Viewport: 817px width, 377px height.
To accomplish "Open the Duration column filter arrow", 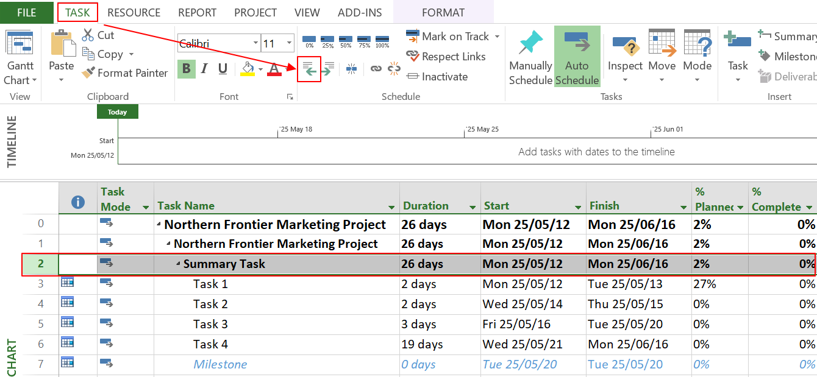I will point(473,207).
